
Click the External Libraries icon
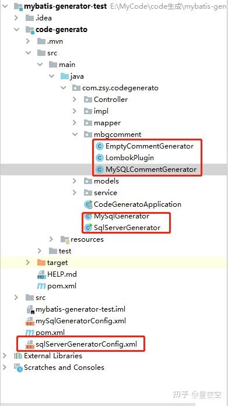click(18, 356)
